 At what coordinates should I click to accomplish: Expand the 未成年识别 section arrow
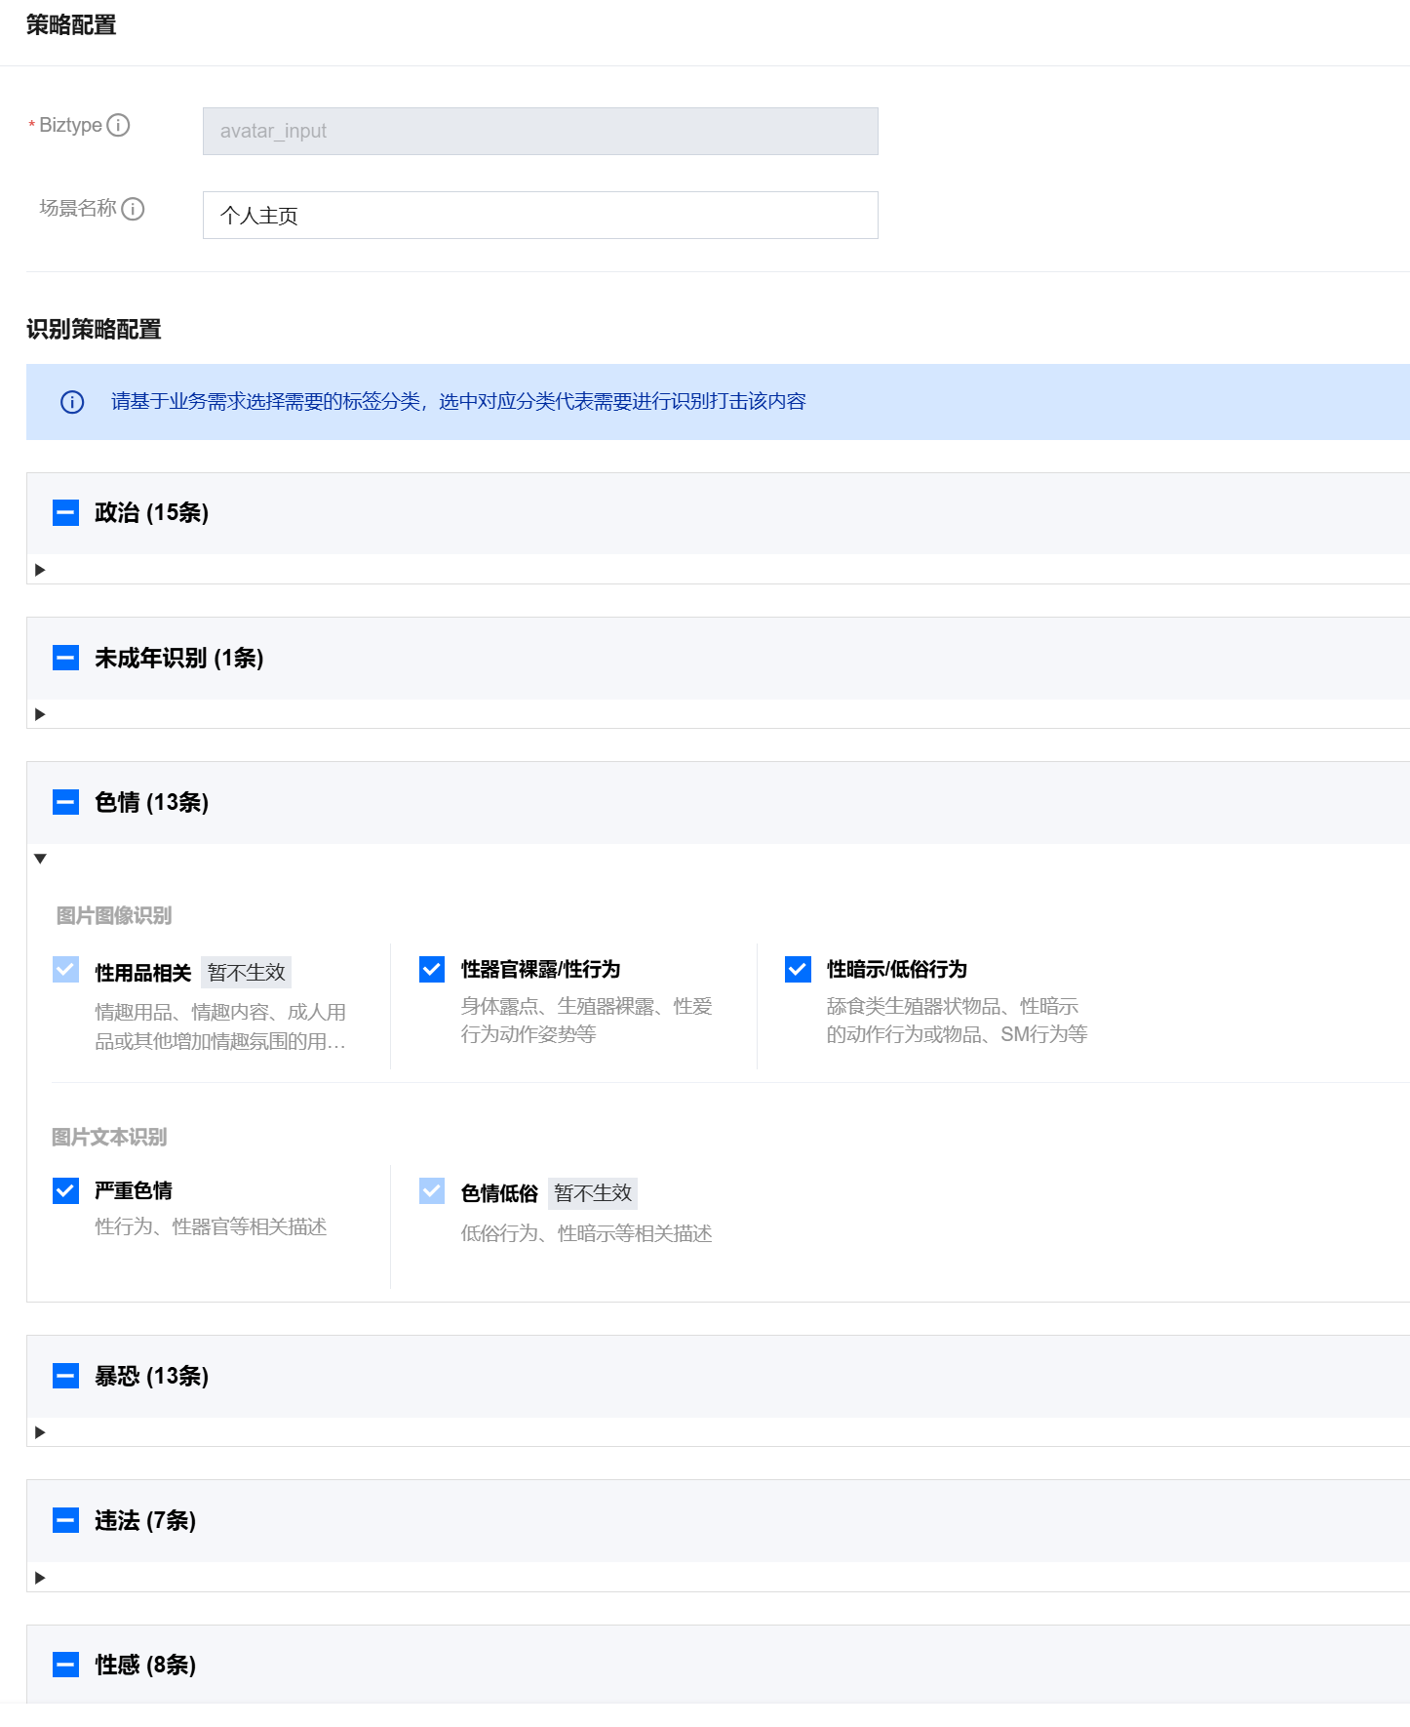[x=40, y=714]
